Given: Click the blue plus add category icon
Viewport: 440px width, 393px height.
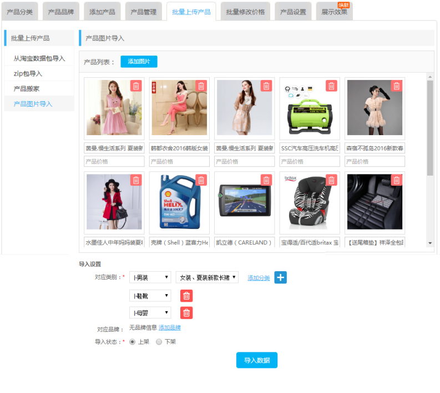Looking at the screenshot, I should (x=281, y=277).
